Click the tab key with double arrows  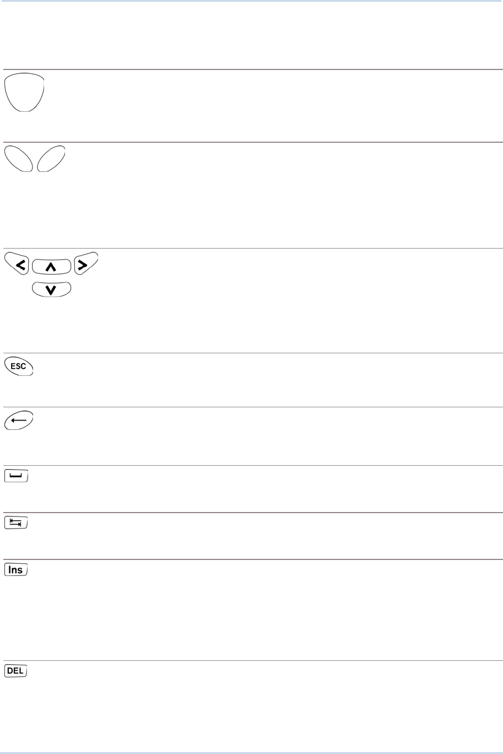[x=17, y=523]
